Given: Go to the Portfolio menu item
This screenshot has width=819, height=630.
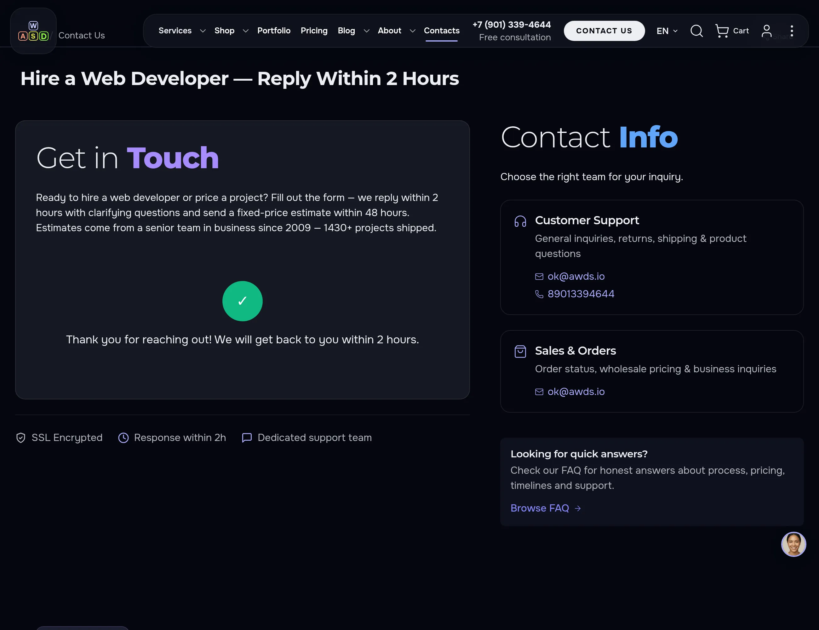Looking at the screenshot, I should pyautogui.click(x=274, y=31).
